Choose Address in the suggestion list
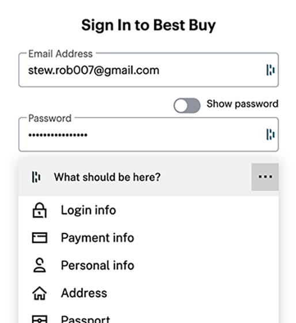 [149, 293]
